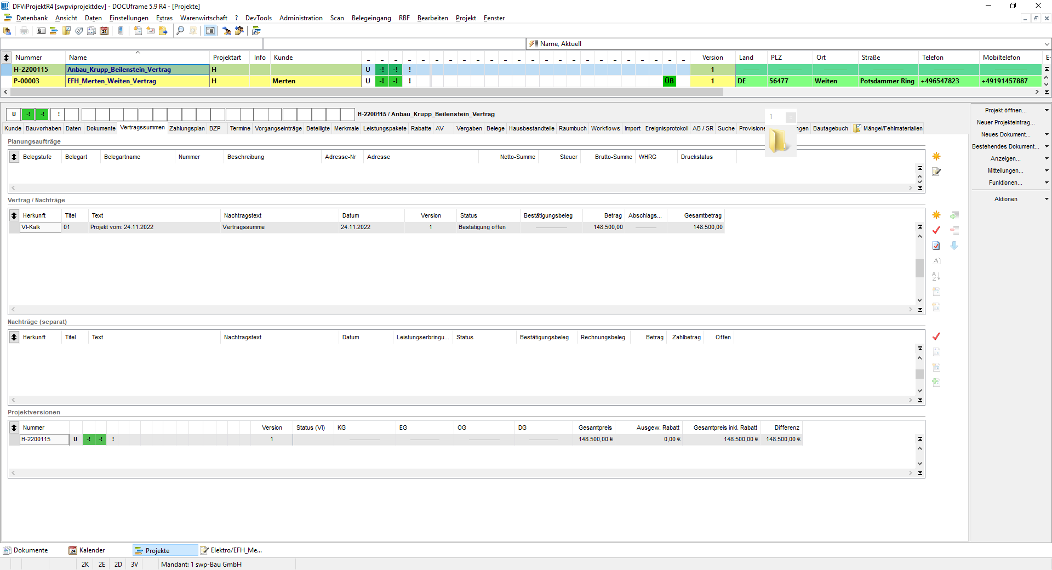The width and height of the screenshot is (1052, 570).
Task: Switch to the Leistungspakete tab
Action: coord(385,128)
